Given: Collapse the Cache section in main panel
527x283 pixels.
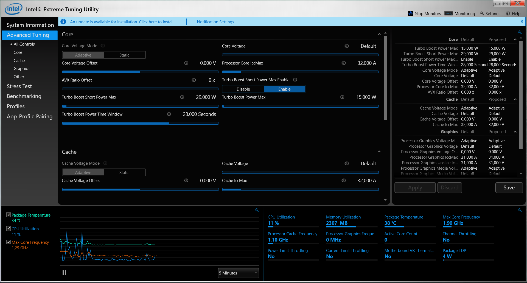Looking at the screenshot, I should click(379, 152).
